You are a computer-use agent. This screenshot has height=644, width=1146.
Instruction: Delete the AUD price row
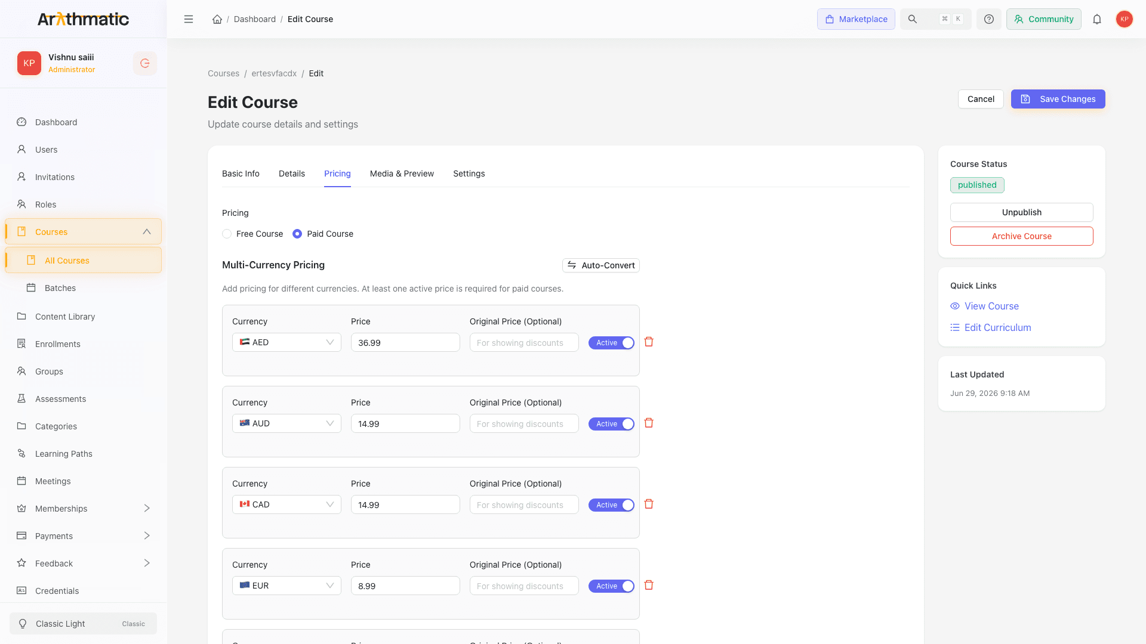pos(649,423)
